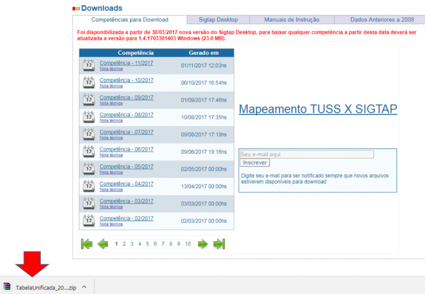Download Competência - 07/2017

tap(126, 132)
